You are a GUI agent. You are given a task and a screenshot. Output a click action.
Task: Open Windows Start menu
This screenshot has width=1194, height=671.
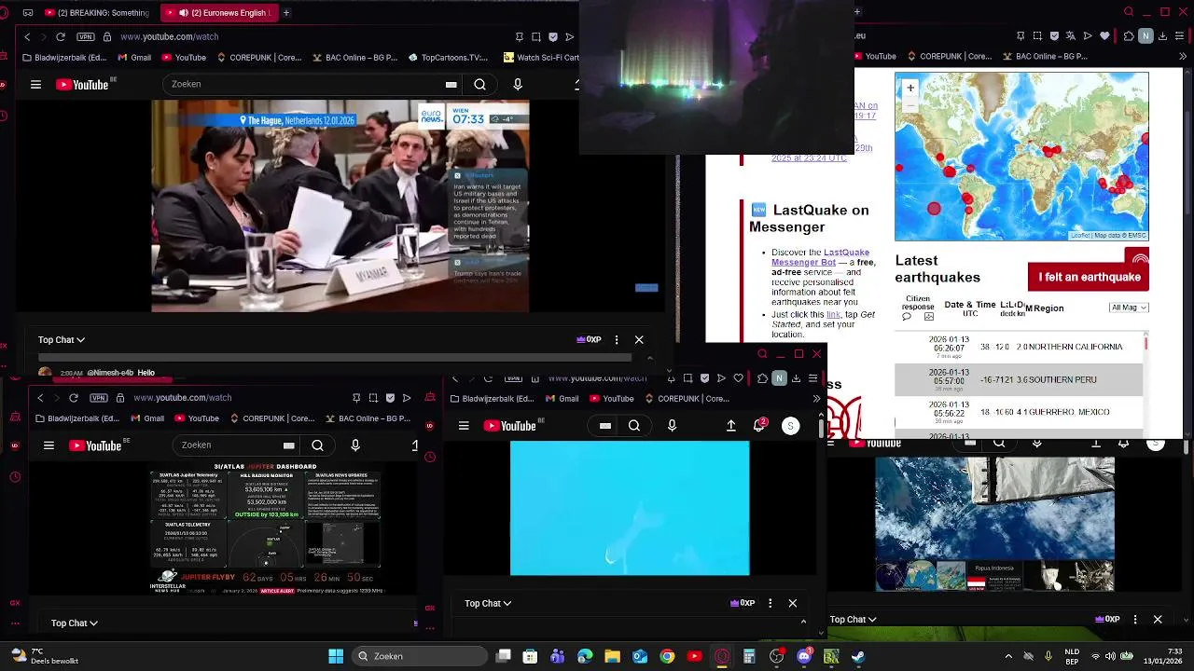point(336,656)
